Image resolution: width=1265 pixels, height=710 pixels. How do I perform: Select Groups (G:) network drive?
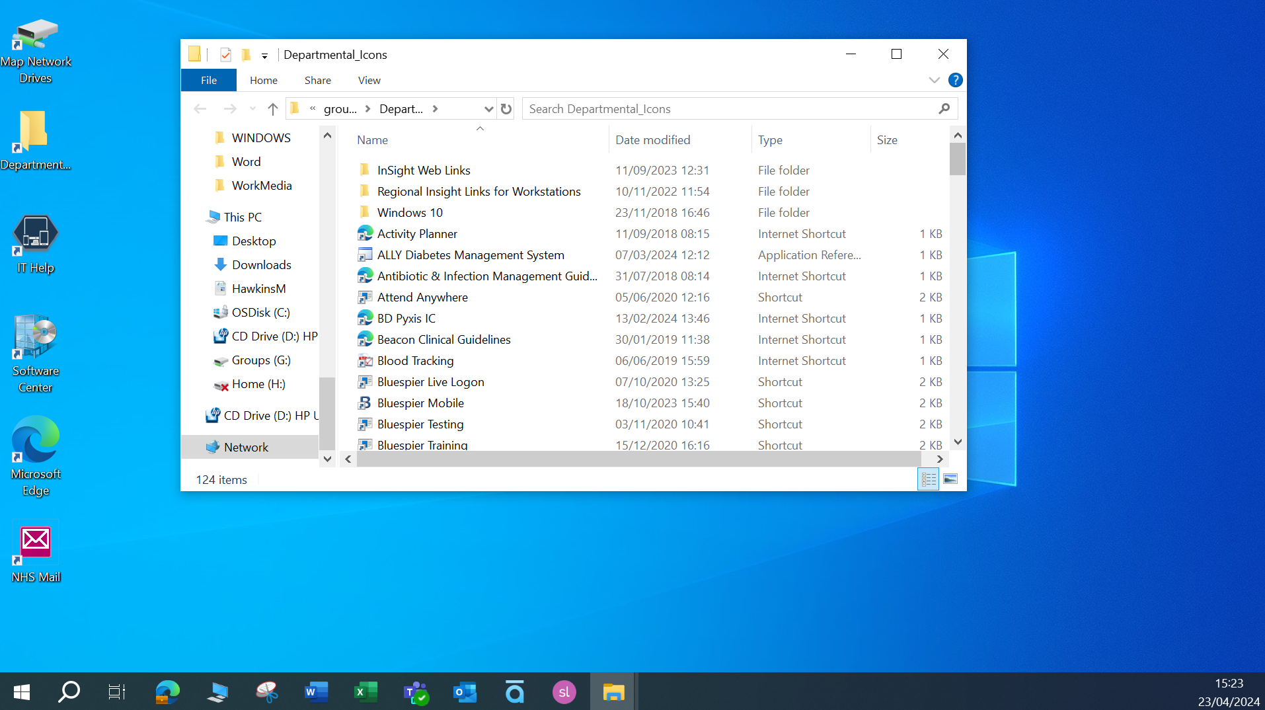click(x=261, y=360)
